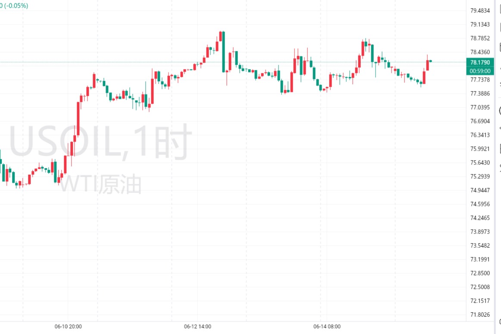Select the tall green candle at chart peak
This screenshot has width=501, height=334.
point(223,51)
